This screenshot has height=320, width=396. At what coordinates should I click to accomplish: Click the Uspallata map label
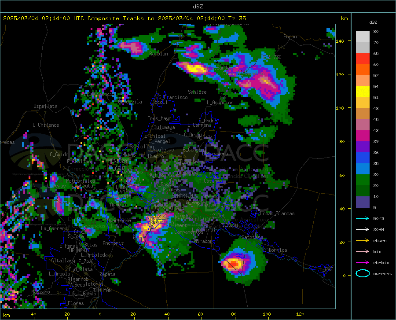(45, 106)
